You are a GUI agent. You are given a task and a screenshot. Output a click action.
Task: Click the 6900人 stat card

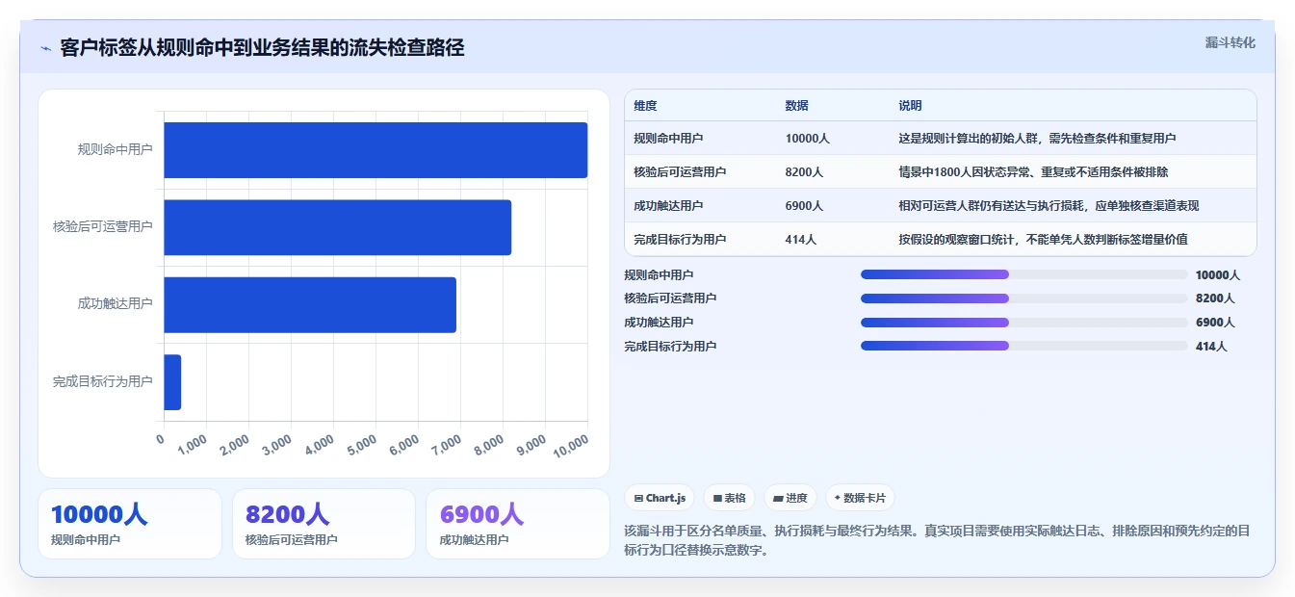pyautogui.click(x=518, y=524)
